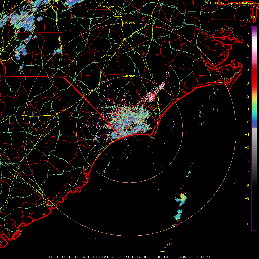Click the red band of the color bar
The height and width of the screenshot is (259, 259).
pos(254,78)
